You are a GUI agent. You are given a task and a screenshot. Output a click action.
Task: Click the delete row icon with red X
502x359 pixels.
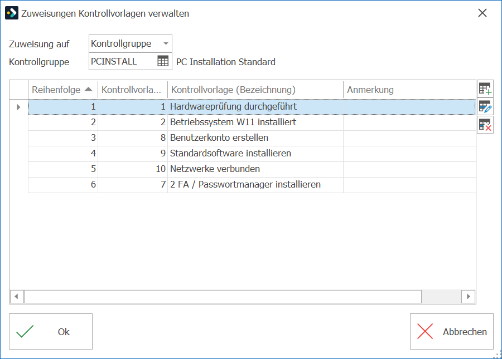click(x=485, y=125)
